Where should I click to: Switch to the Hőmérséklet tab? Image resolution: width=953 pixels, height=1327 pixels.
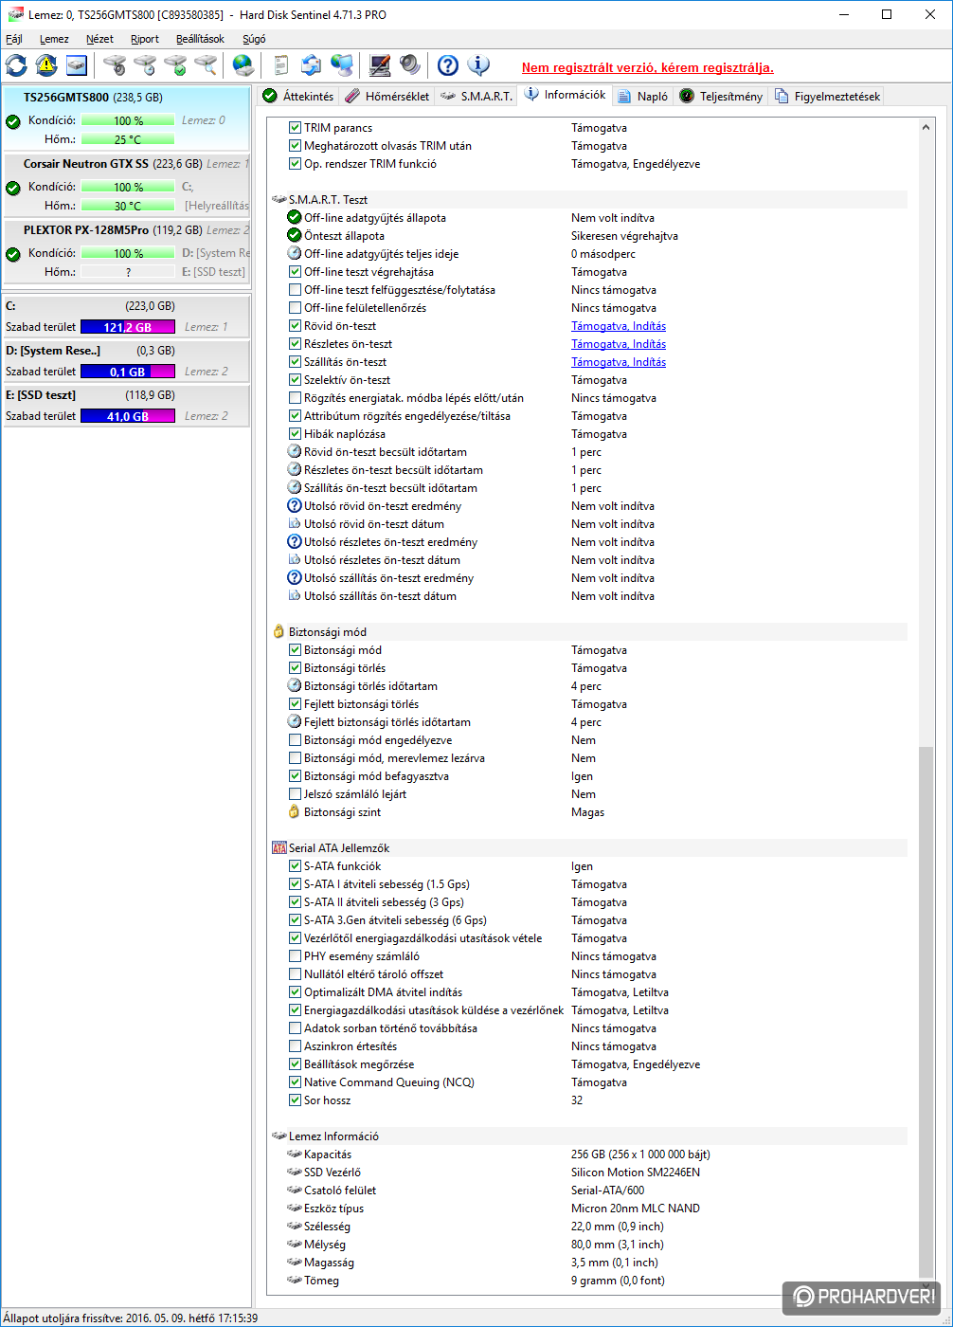click(x=387, y=96)
